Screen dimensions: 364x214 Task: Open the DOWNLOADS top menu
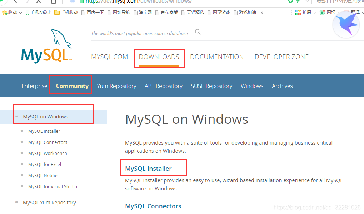click(x=159, y=57)
